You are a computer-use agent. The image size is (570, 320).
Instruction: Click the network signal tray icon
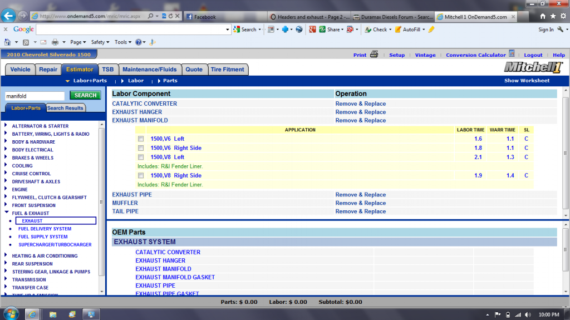518,314
